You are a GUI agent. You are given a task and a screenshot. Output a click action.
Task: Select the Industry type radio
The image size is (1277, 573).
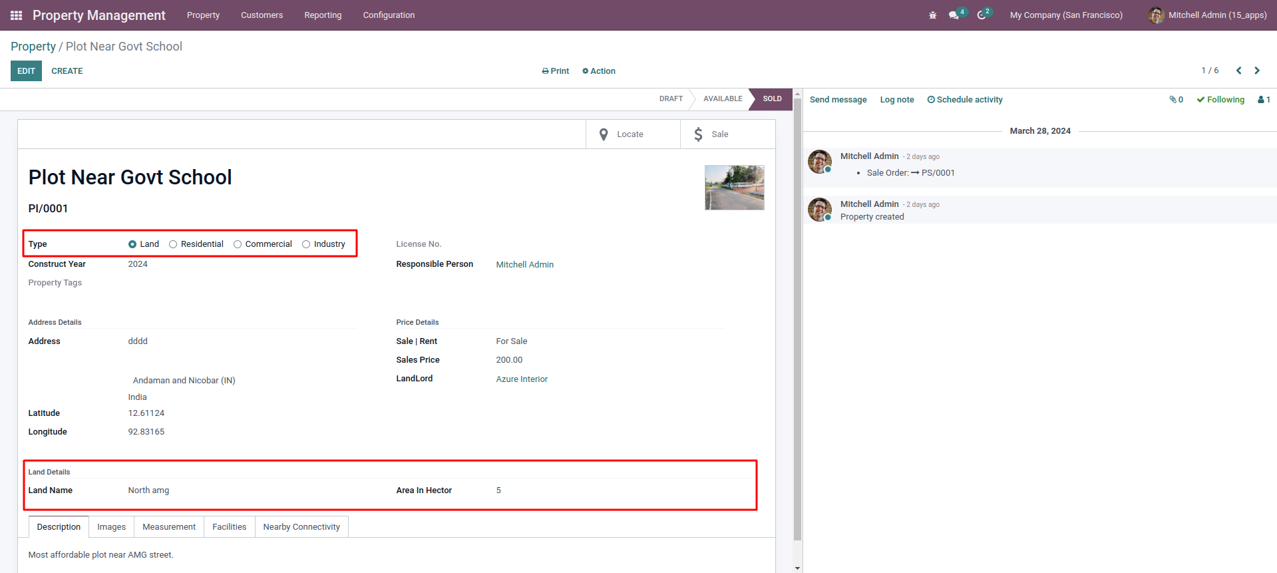point(306,244)
